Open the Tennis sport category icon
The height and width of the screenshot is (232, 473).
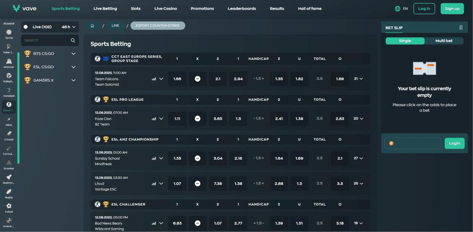pyautogui.click(x=9, y=32)
